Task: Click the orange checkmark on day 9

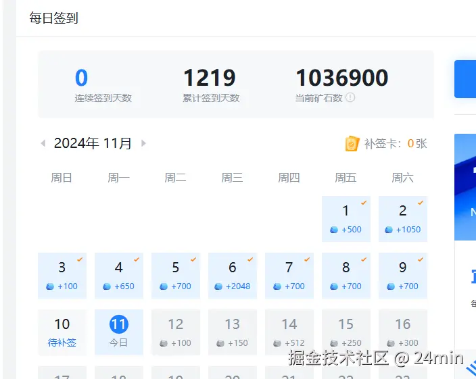Action: pos(421,259)
